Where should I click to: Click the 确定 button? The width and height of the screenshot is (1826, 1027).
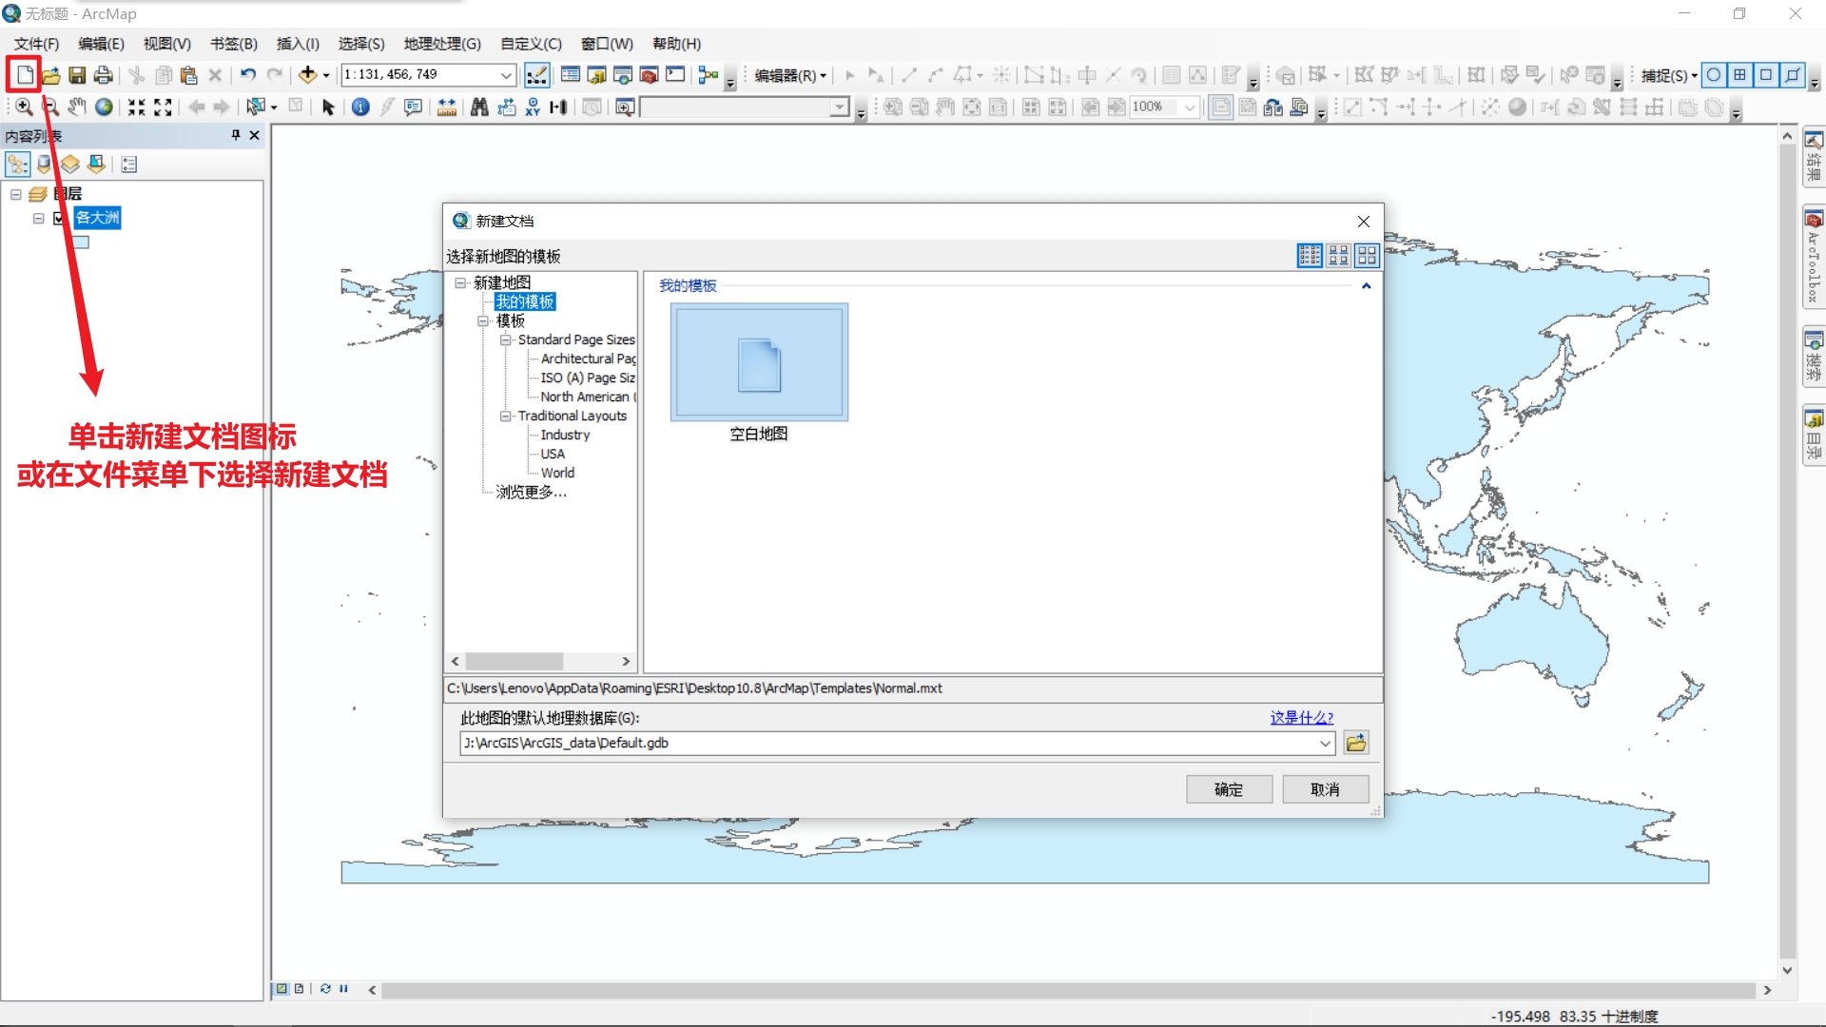pos(1228,789)
